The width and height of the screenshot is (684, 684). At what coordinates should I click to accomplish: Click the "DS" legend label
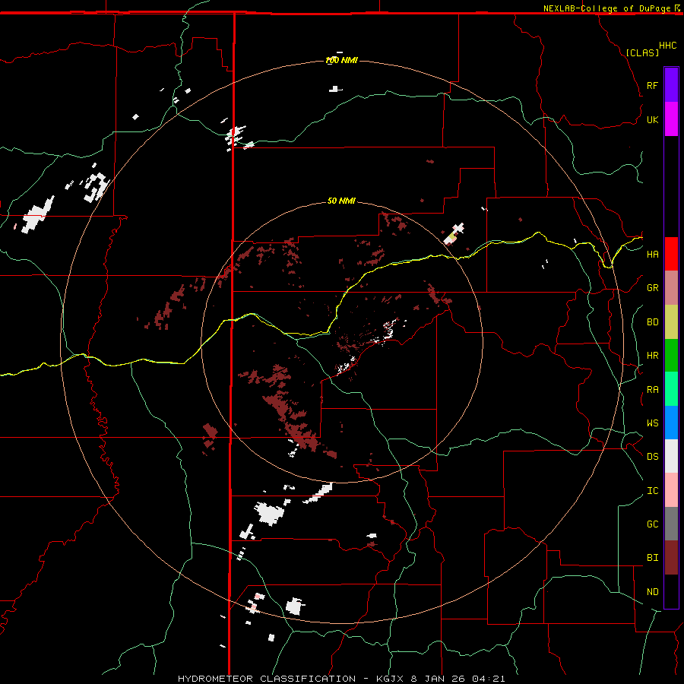point(652,456)
